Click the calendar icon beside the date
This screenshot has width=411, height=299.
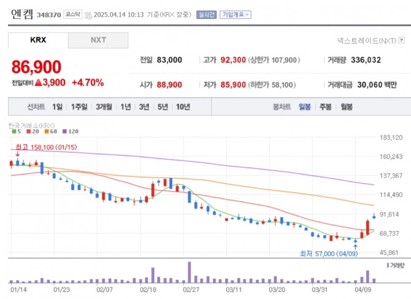[88, 15]
